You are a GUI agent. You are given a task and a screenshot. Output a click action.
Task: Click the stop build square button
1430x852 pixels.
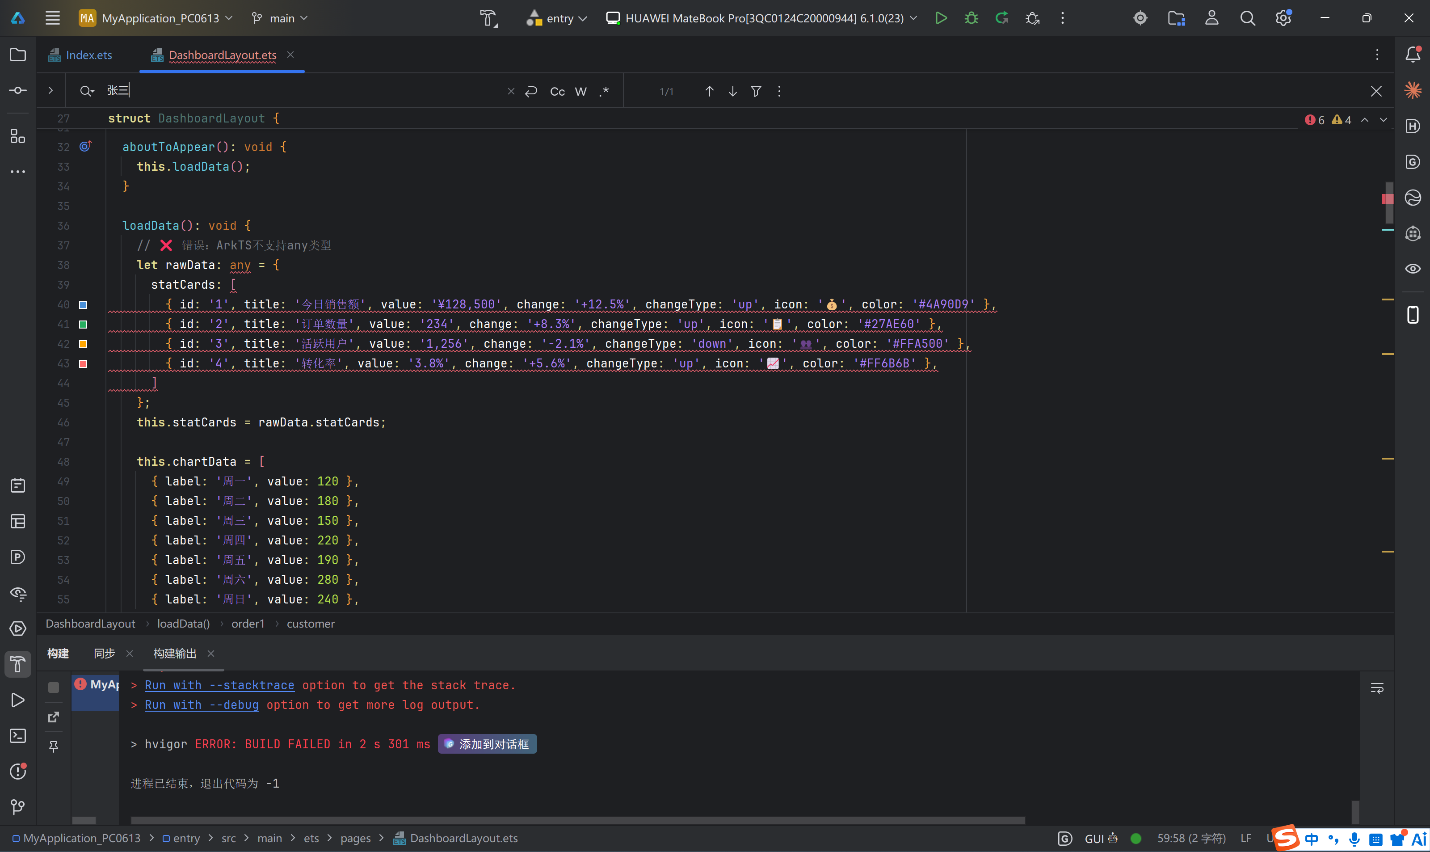tap(53, 687)
